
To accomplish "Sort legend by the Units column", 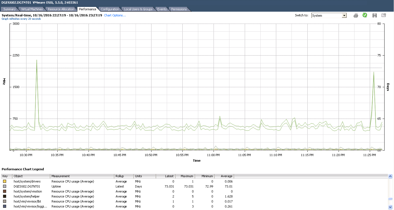I will pyautogui.click(x=145, y=176).
